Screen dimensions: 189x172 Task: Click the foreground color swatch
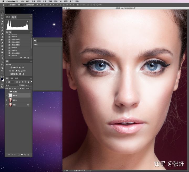coord(2,79)
